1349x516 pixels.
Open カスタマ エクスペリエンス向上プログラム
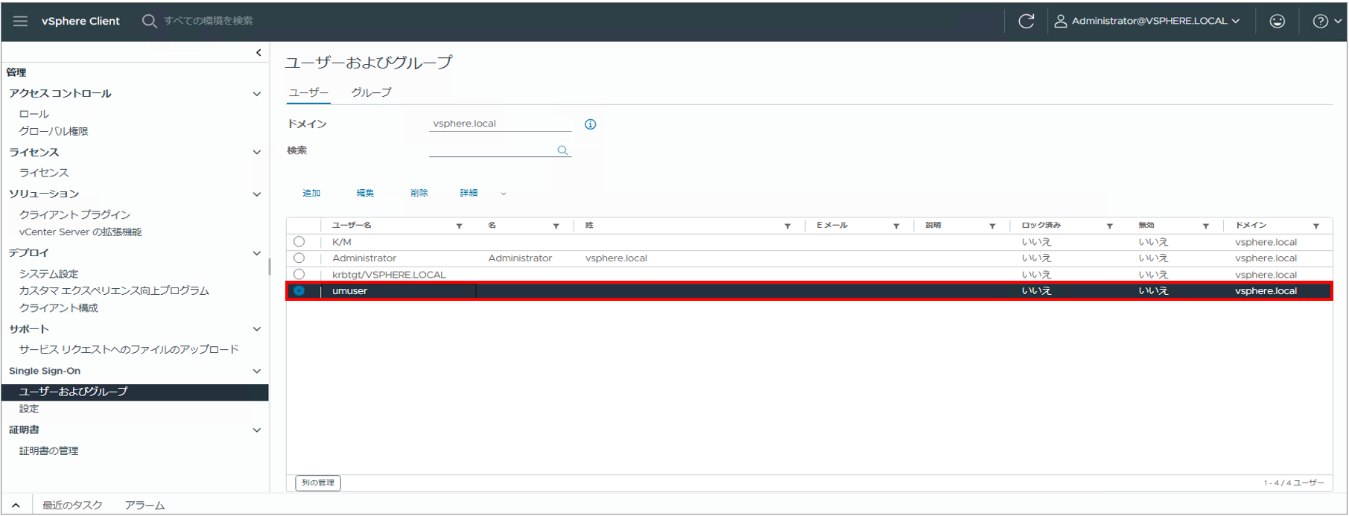click(114, 290)
